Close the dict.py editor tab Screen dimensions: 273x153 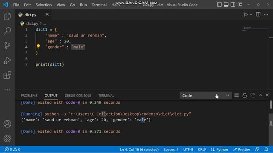pyautogui.click(x=47, y=14)
